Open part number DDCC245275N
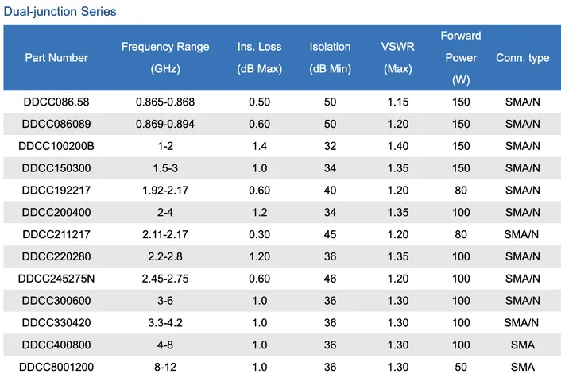This screenshot has width=561, height=385. (56, 279)
